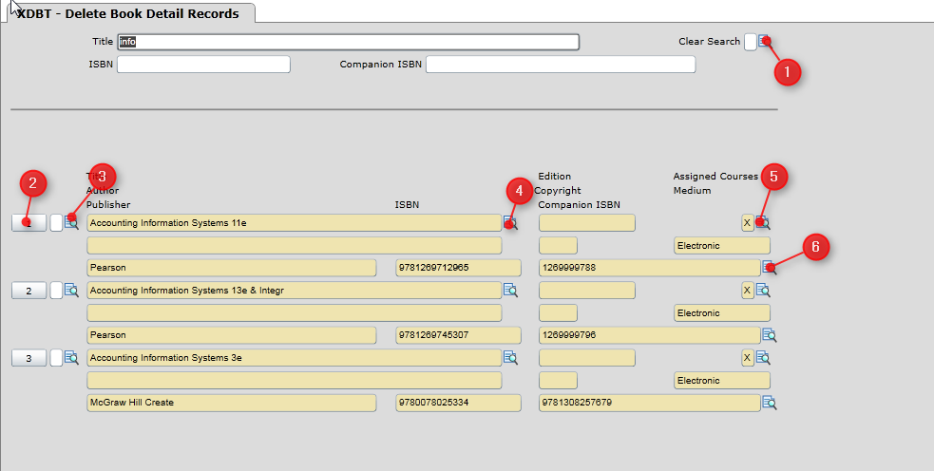Click title Accounting Information Systems 3e
The image size is (934, 471).
pyautogui.click(x=295, y=358)
